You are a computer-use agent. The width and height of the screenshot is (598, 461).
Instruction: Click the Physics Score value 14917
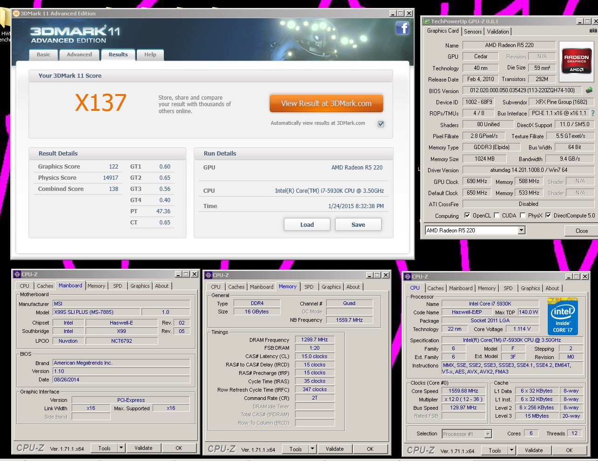pyautogui.click(x=110, y=178)
